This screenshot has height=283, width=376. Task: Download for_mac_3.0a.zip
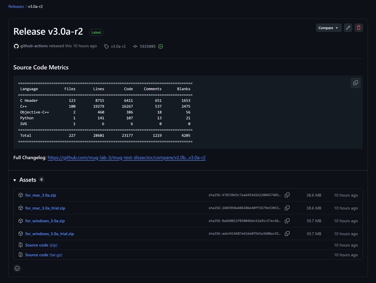41,195
